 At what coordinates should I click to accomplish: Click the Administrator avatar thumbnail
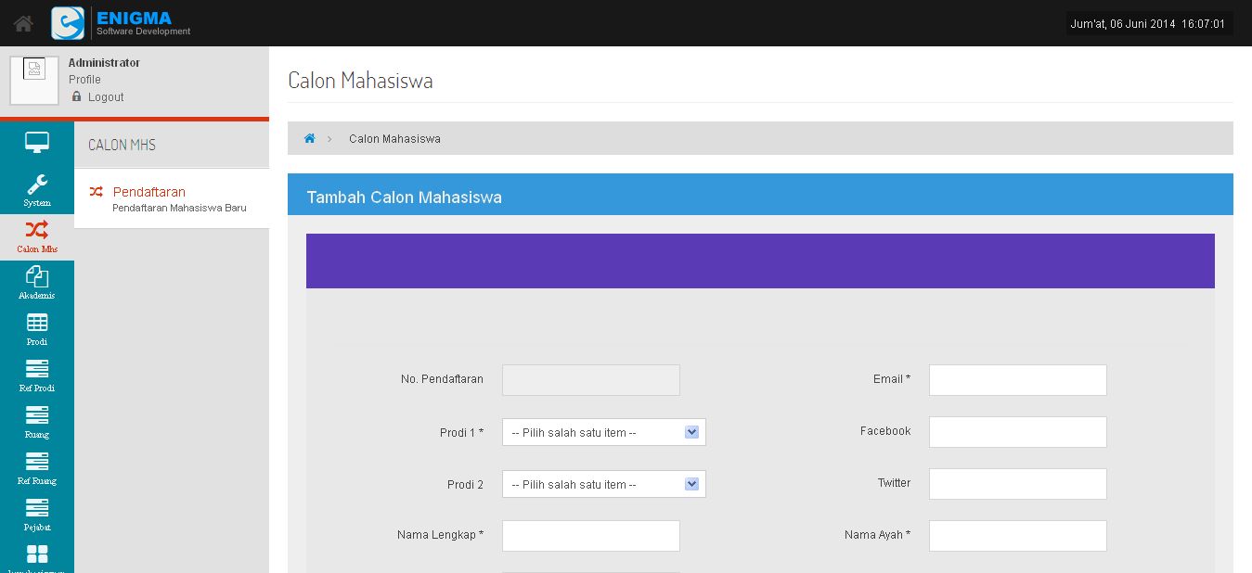tap(34, 81)
